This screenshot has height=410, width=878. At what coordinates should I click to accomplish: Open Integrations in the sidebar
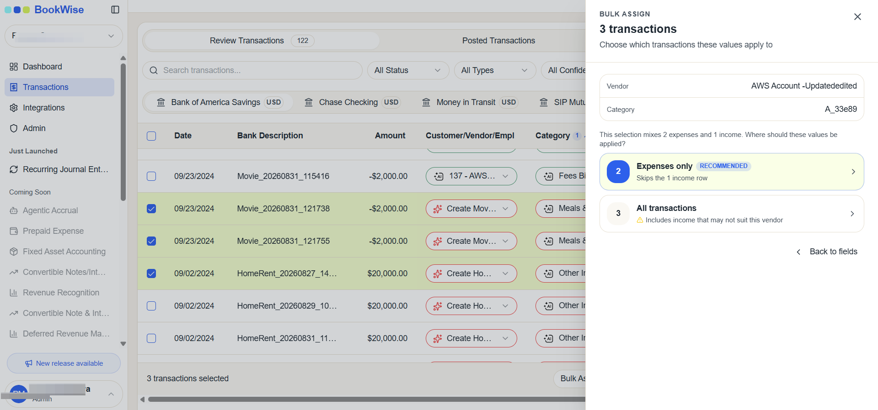[59, 108]
